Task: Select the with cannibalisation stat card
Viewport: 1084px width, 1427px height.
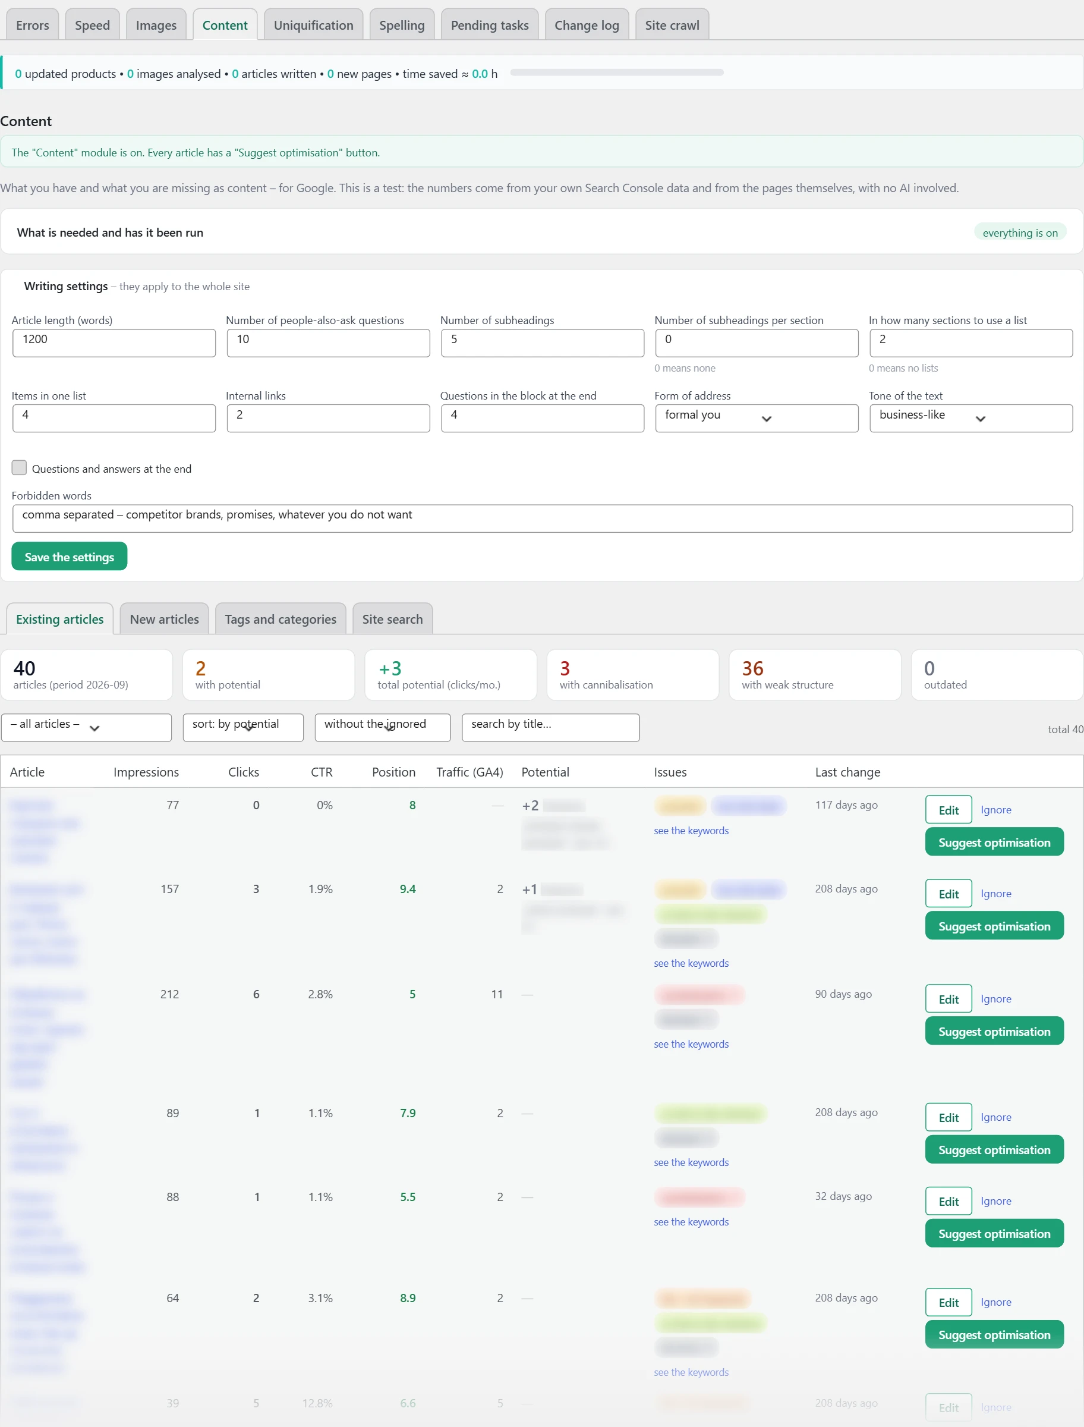Action: (632, 674)
